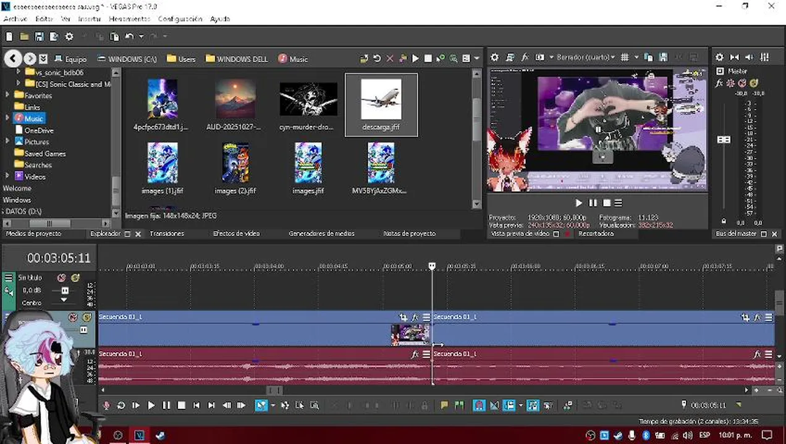Delete selected file in Explorer (red X)

click(390, 59)
